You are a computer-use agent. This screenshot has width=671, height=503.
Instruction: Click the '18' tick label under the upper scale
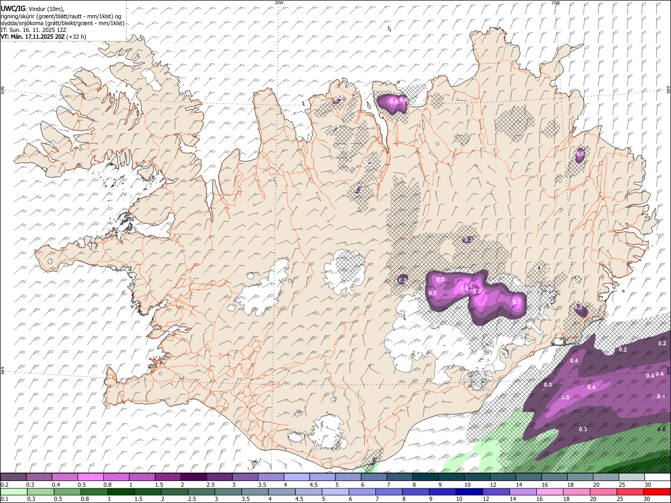[570, 485]
